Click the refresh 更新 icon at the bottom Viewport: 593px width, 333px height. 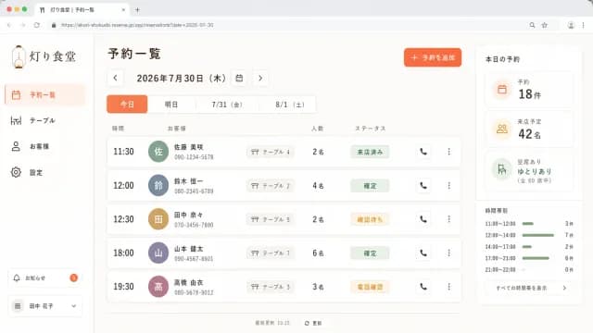pyautogui.click(x=307, y=323)
